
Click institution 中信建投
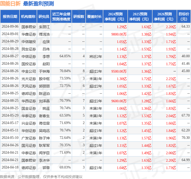pos(29,42)
